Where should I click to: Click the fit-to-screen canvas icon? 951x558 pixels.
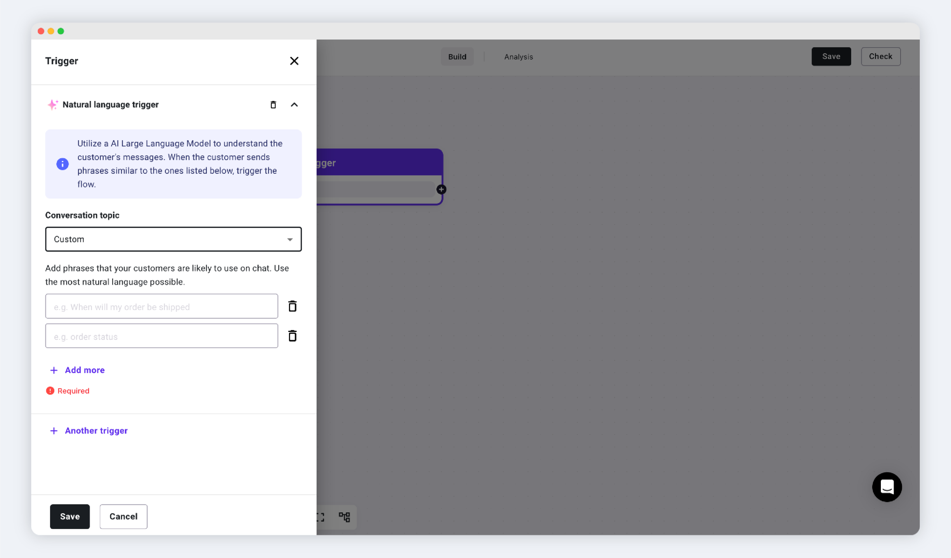(x=321, y=517)
